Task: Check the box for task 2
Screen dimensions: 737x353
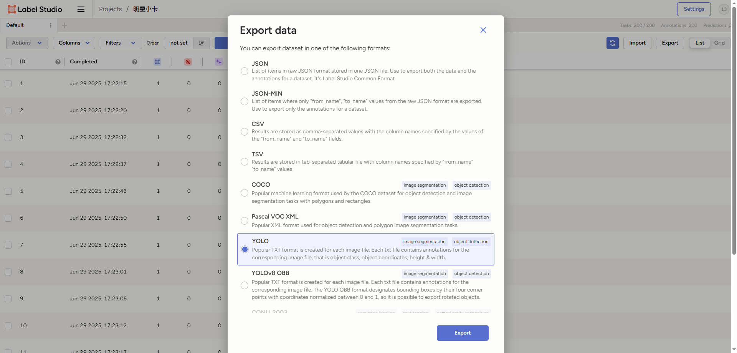Action: click(8, 111)
